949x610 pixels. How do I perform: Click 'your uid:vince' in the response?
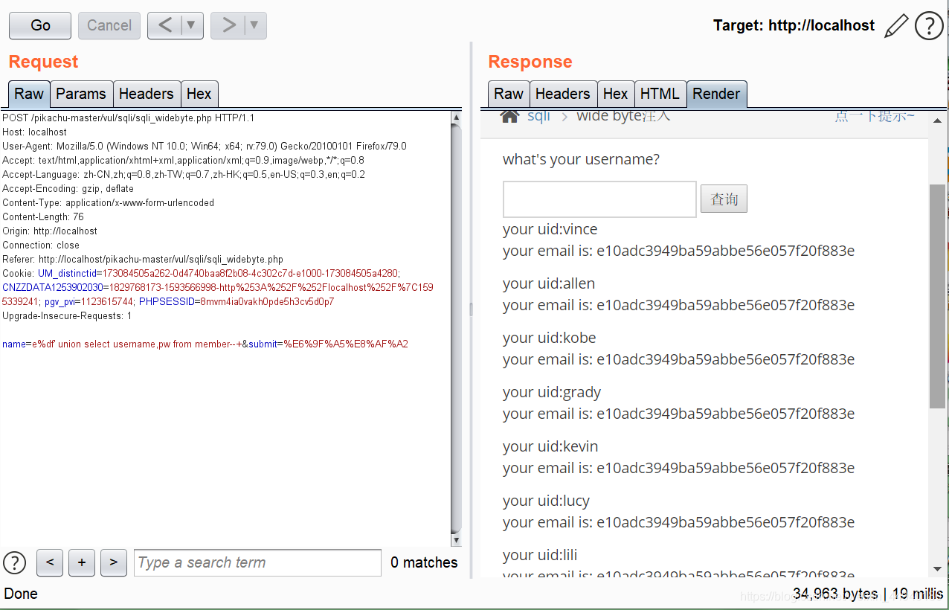(550, 229)
